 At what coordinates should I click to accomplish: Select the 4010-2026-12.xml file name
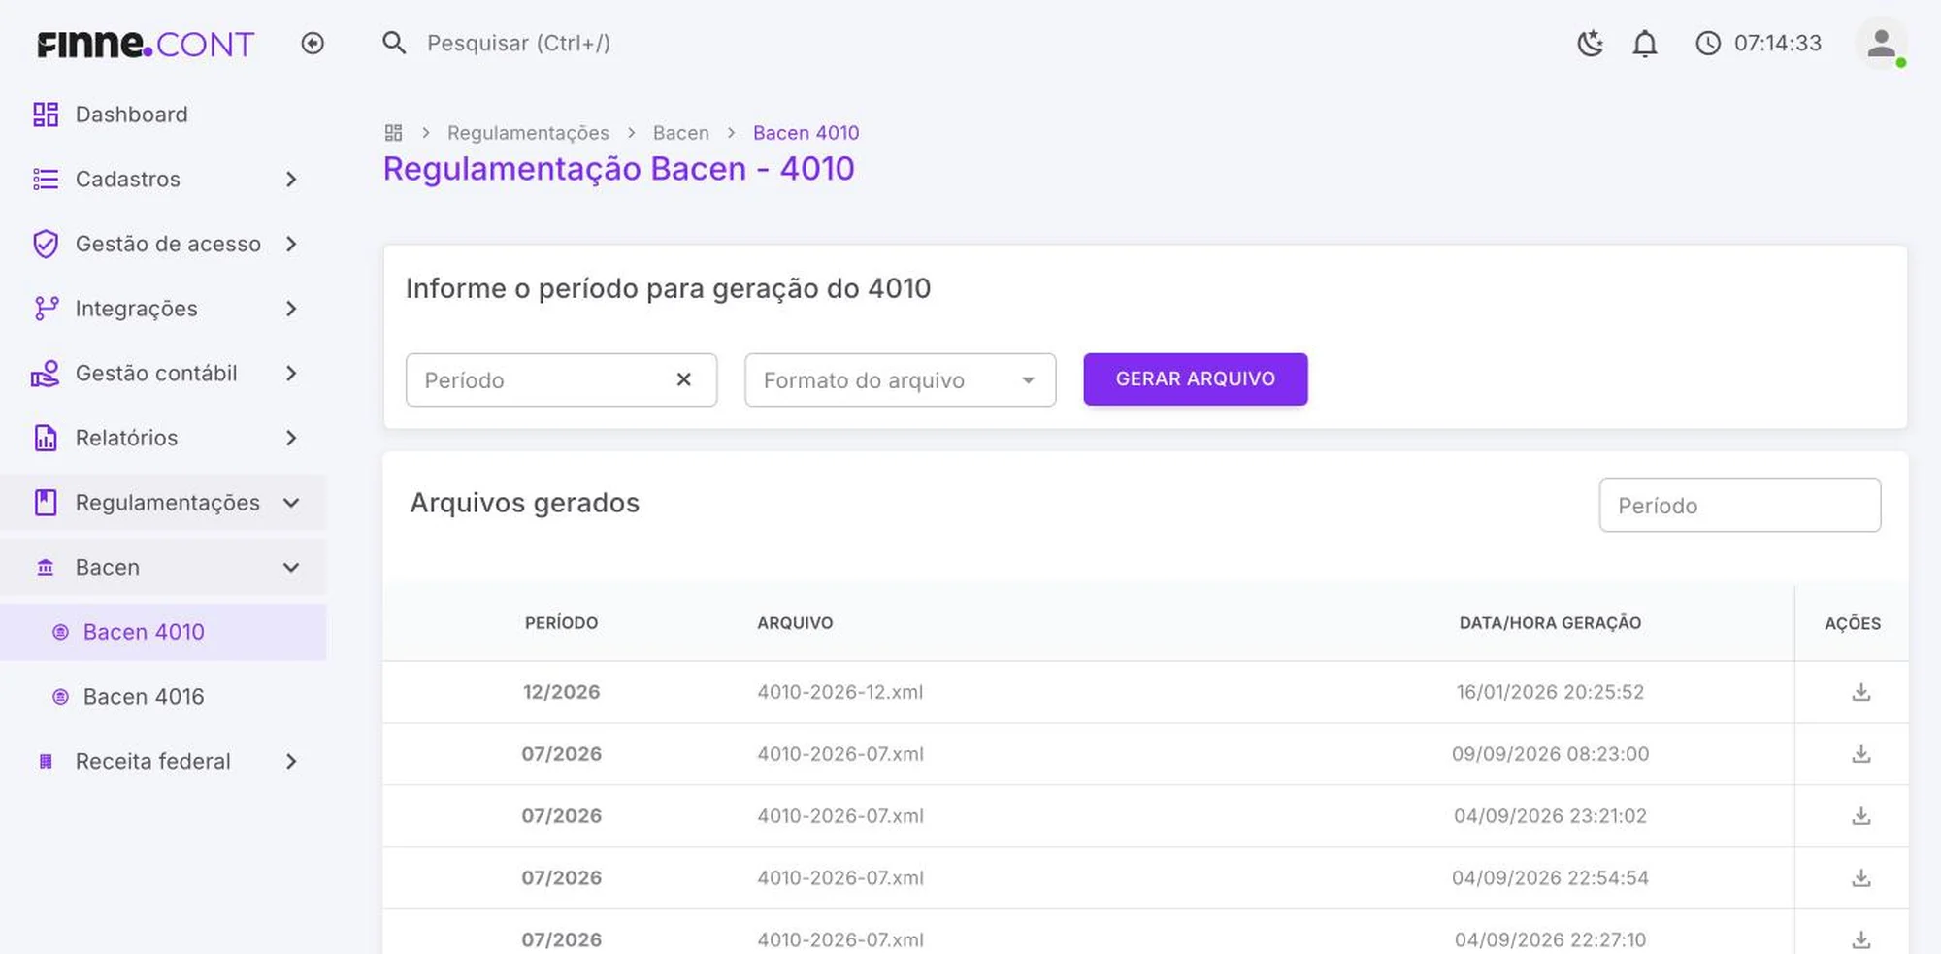coord(840,692)
